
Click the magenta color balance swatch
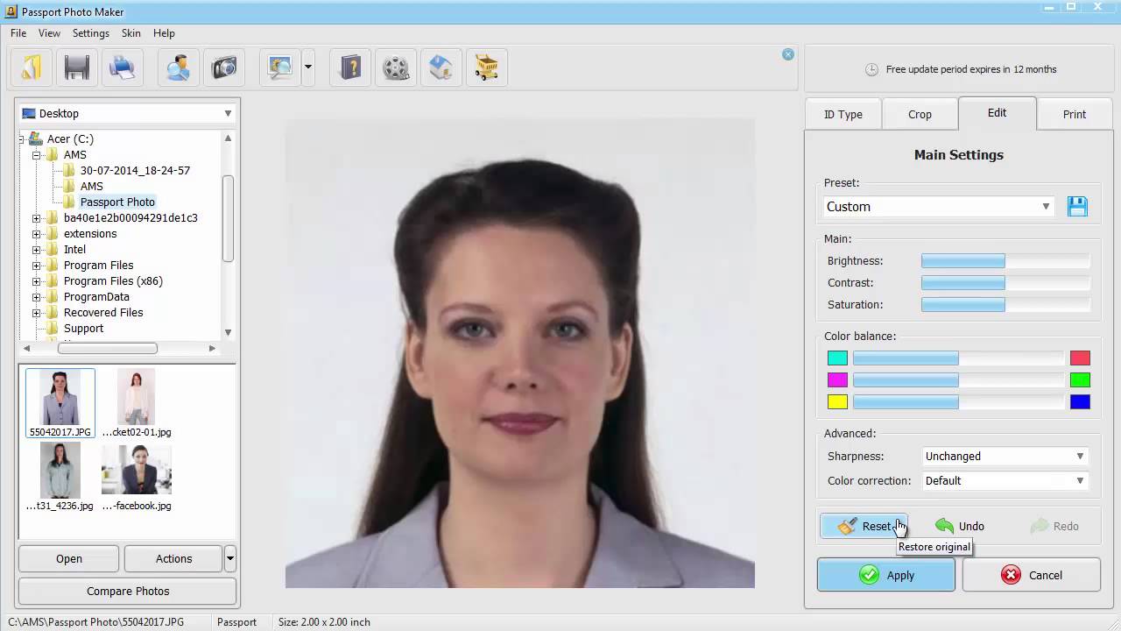click(x=838, y=380)
